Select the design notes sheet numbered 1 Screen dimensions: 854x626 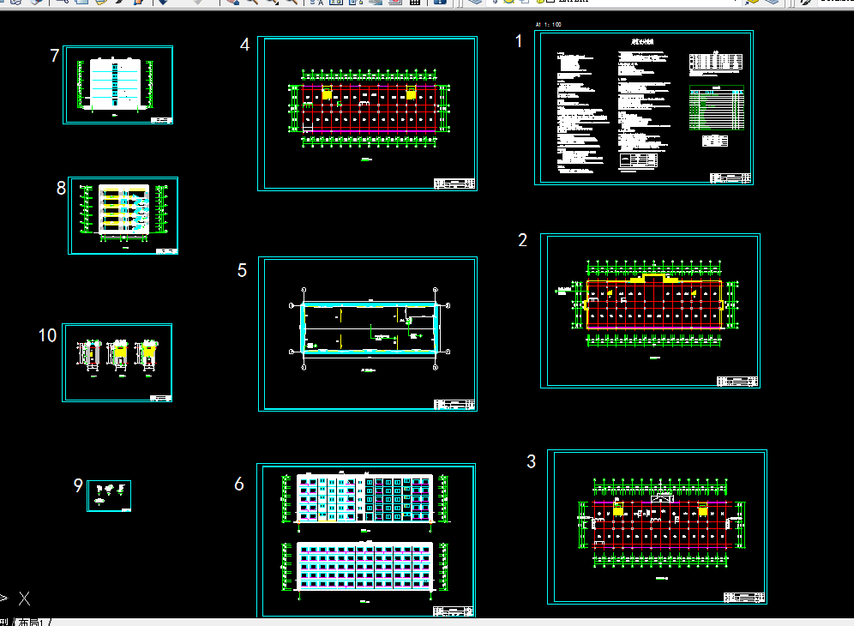(644, 107)
